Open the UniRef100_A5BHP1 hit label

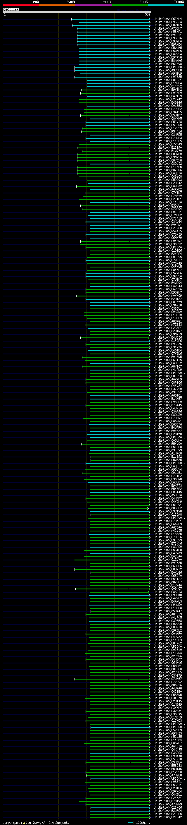pyautogui.click(x=167, y=32)
